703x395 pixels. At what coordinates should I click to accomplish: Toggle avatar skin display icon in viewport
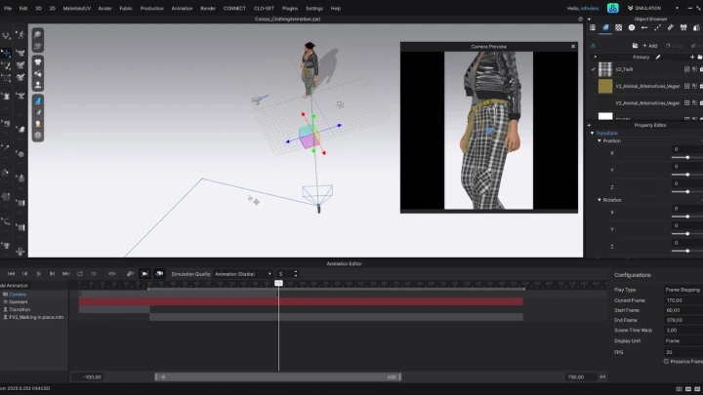point(38,124)
